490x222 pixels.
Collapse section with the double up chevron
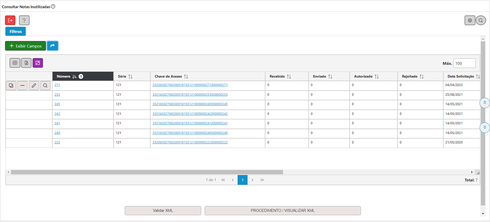point(484,103)
